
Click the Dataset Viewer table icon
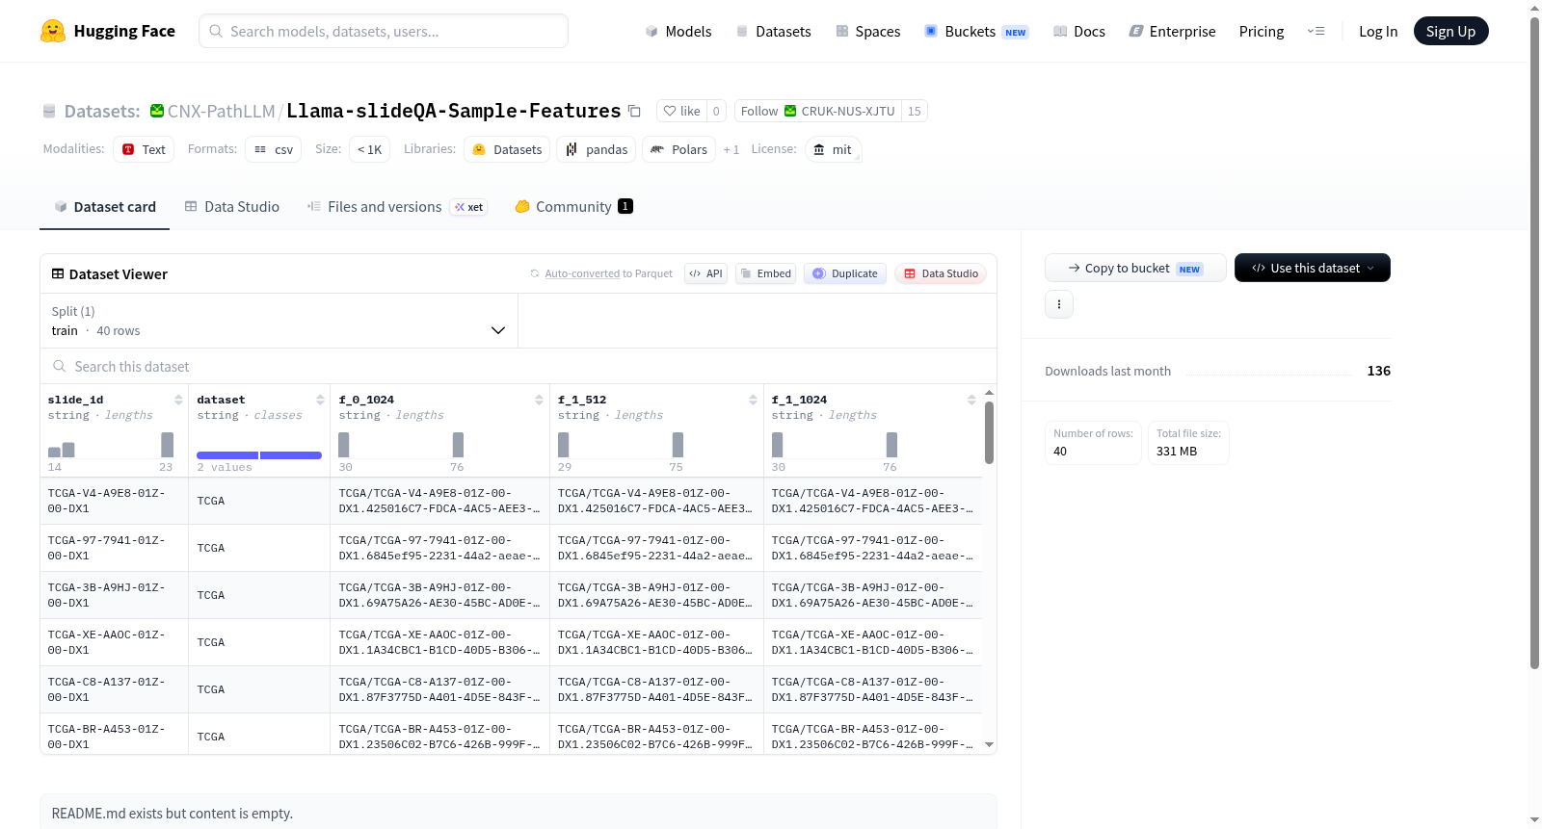pos(58,273)
